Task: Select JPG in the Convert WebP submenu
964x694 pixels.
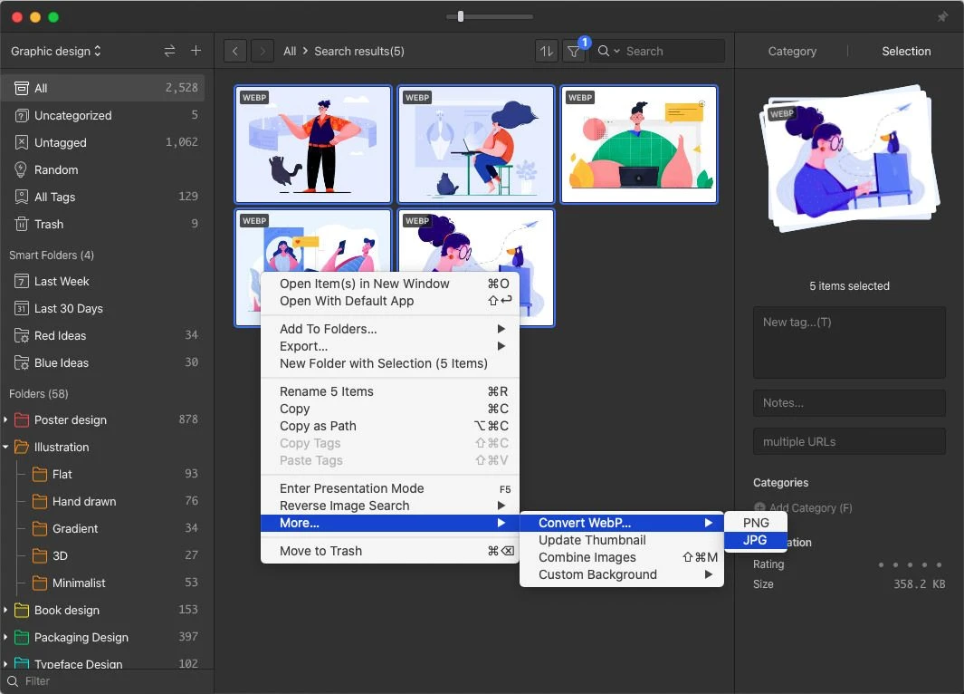Action: [x=755, y=540]
